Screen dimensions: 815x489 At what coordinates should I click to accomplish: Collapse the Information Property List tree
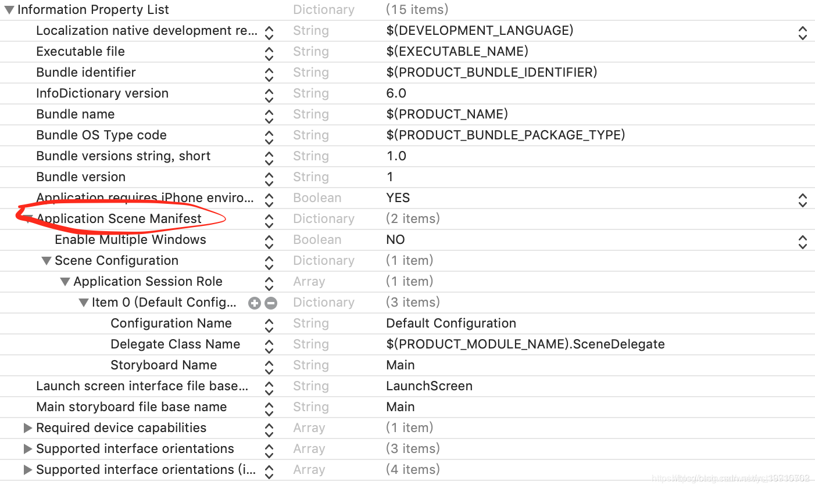click(x=9, y=9)
